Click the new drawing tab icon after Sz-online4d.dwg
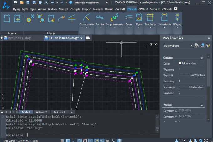Viewport: 213px width, 142px height. [88, 38]
